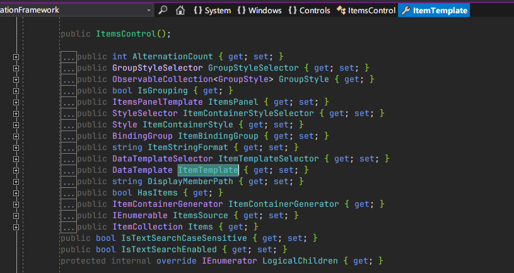
Task: Click the IsTextSearchCaseSensitive property name
Action: (x=184, y=238)
